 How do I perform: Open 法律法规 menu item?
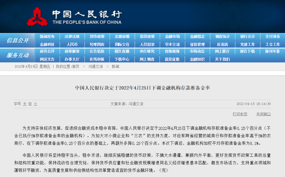click(x=72, y=37)
